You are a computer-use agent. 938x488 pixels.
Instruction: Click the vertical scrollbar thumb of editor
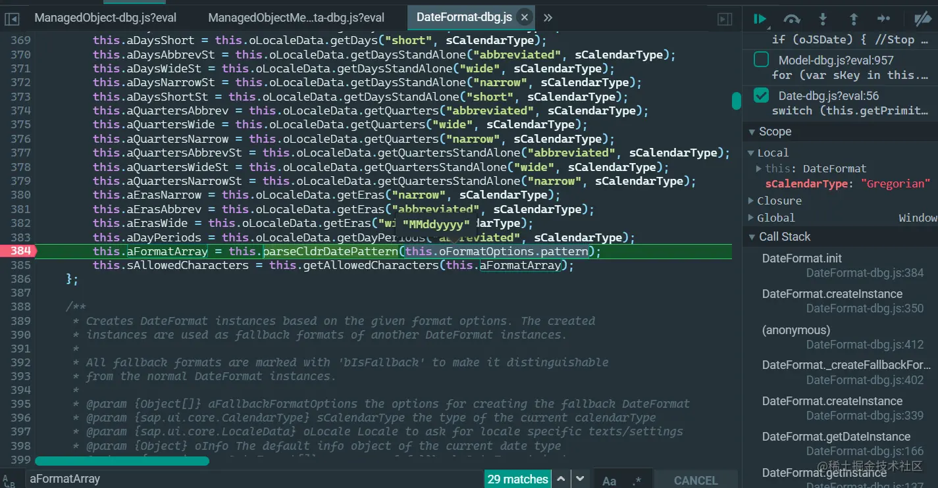click(x=737, y=101)
